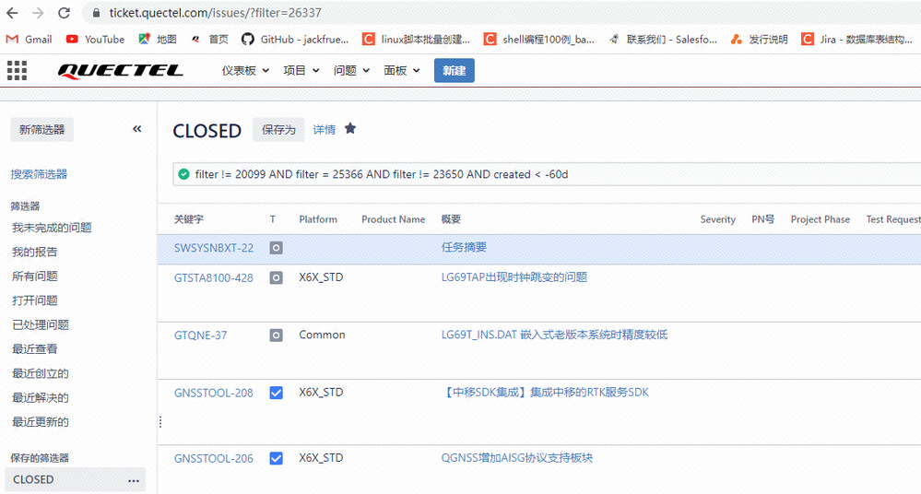Select 最近创立的 filter
921x494 pixels.
41,373
